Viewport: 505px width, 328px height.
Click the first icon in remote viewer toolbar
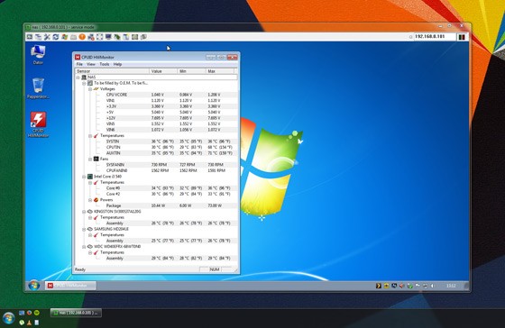(29, 37)
